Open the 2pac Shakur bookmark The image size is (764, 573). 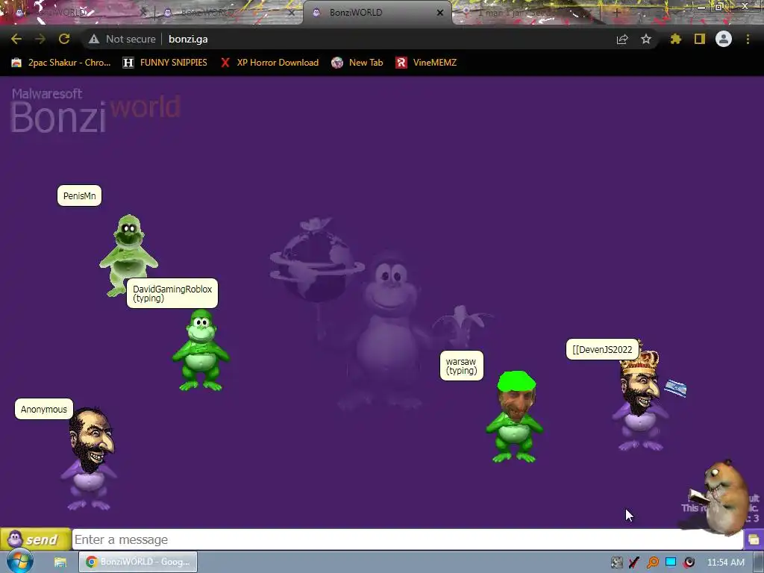(61, 63)
